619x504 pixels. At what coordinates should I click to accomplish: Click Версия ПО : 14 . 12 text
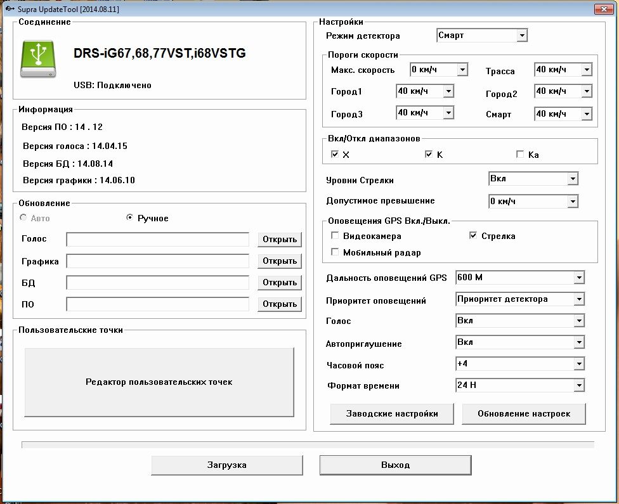click(x=62, y=127)
